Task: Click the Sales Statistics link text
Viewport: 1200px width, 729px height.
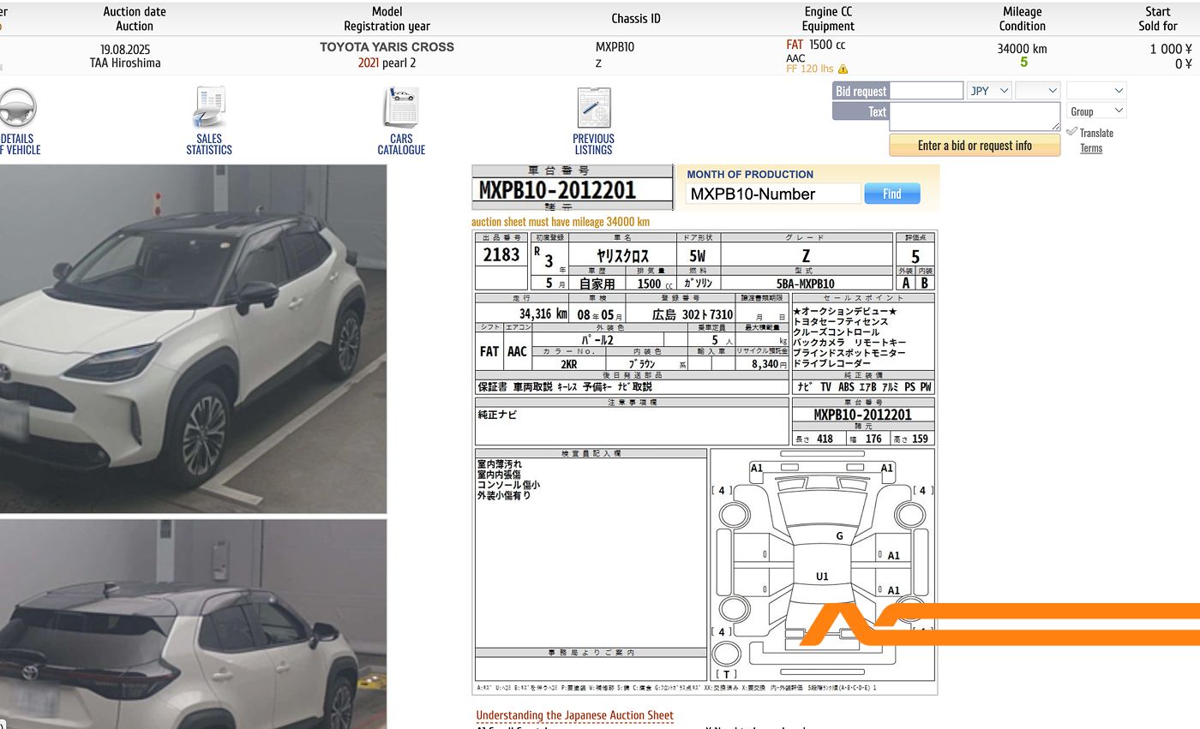Action: coord(209,144)
